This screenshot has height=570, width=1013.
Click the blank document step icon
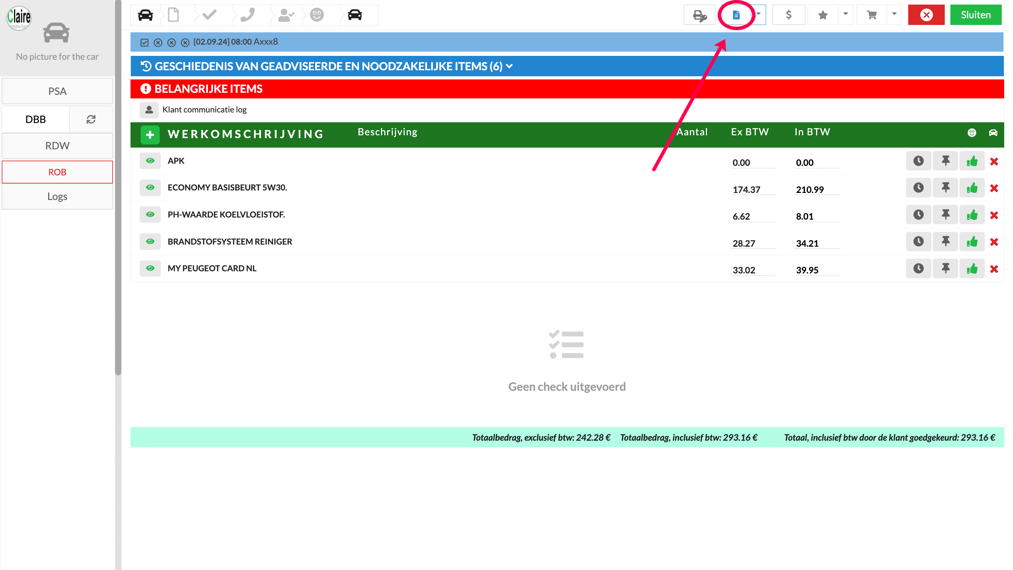pos(173,15)
